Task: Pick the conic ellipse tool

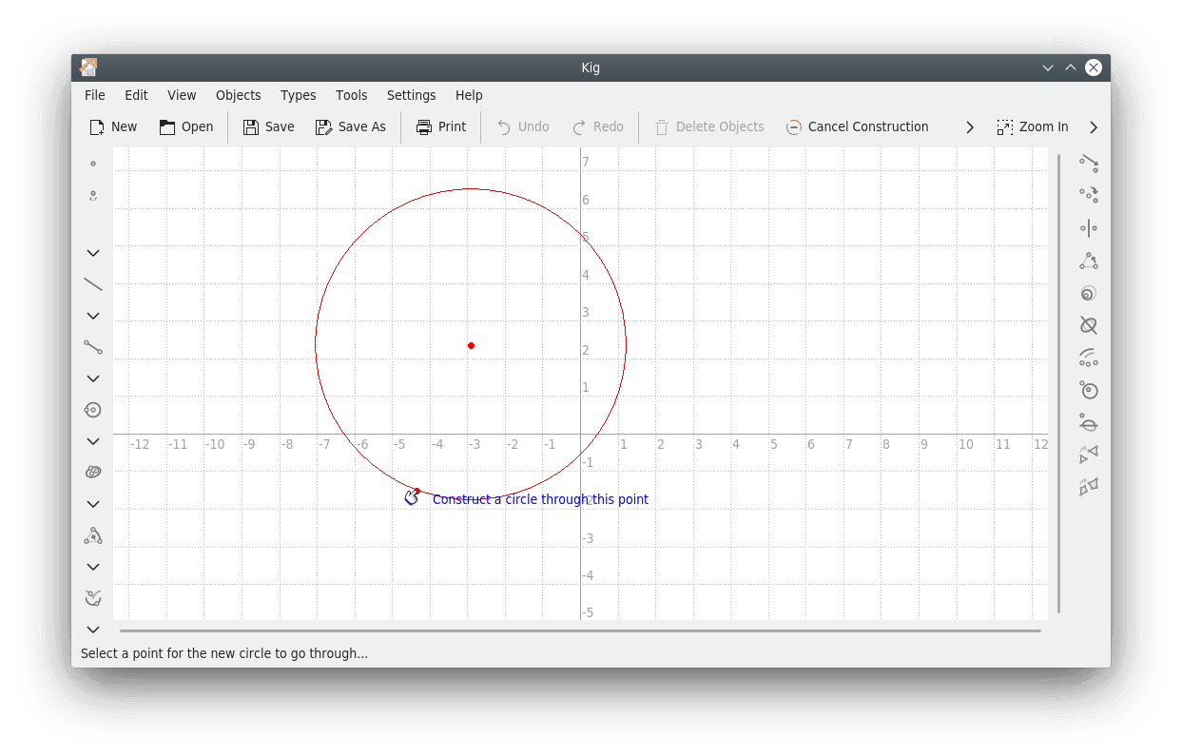Action: [x=93, y=473]
